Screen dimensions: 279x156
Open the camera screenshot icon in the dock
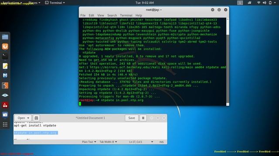tap(5, 115)
